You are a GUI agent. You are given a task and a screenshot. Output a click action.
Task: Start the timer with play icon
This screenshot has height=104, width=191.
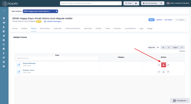(136, 3)
